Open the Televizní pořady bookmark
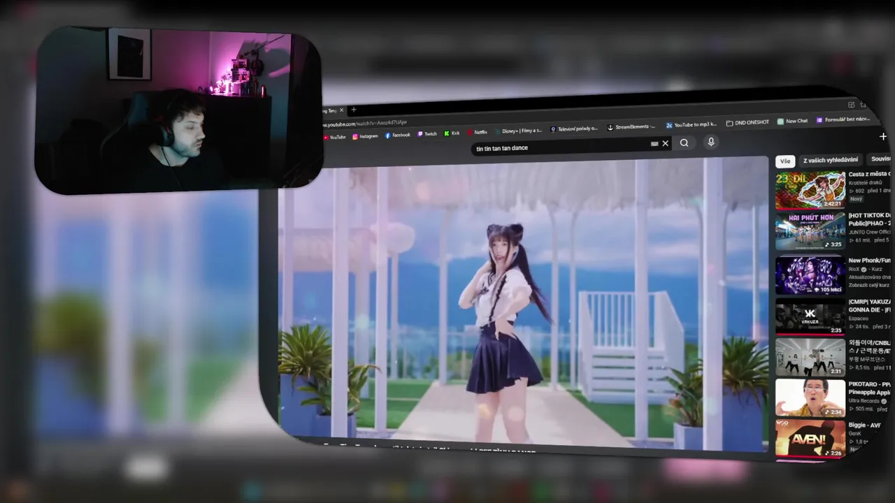 [x=573, y=129]
